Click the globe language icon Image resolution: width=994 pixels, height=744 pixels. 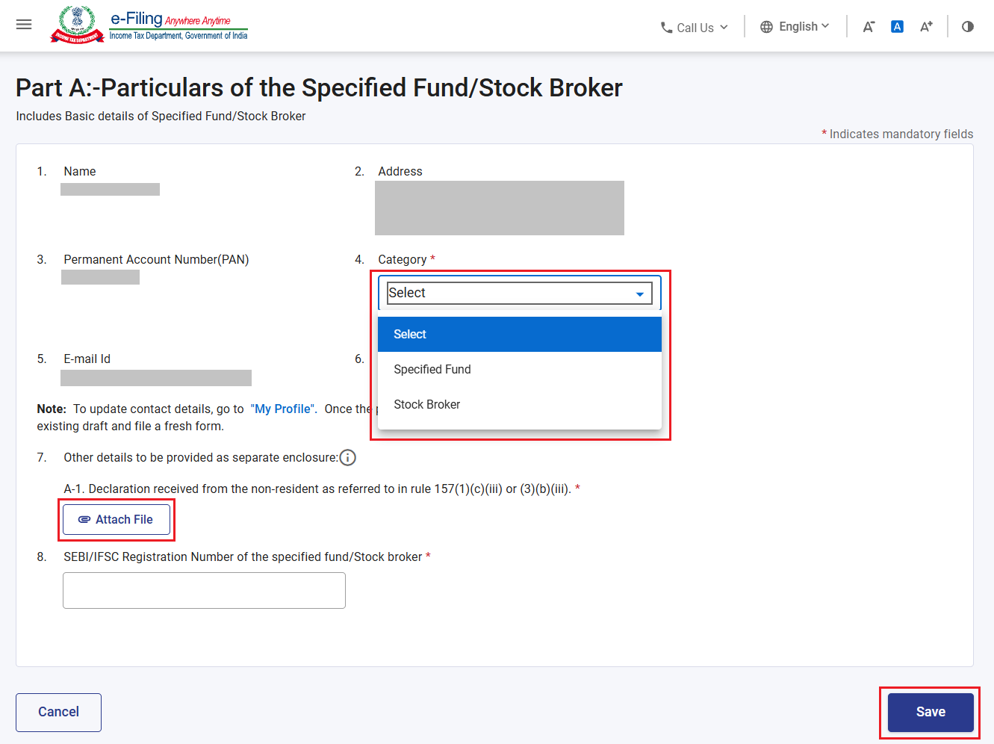pos(766,27)
